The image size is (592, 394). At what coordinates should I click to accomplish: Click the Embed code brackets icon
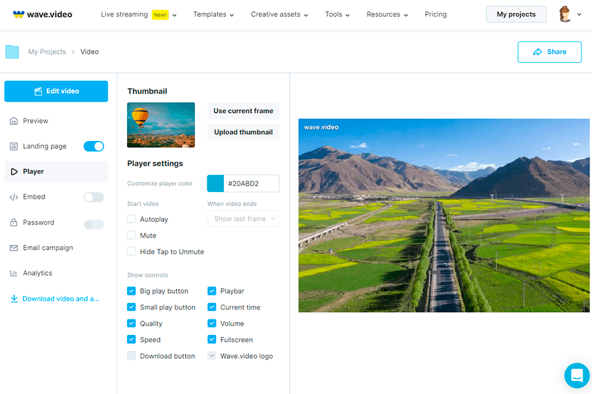point(14,197)
